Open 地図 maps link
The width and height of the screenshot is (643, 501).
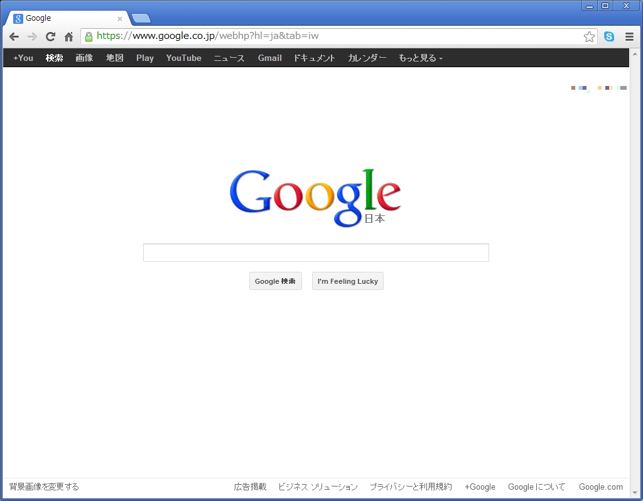[114, 58]
